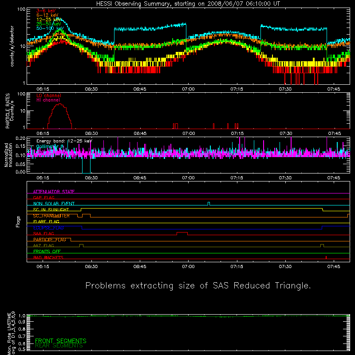Viewport: 355px width, 355px height.
Task: Click the cyan modulation dropout near 06:30
Action: (x=86, y=165)
